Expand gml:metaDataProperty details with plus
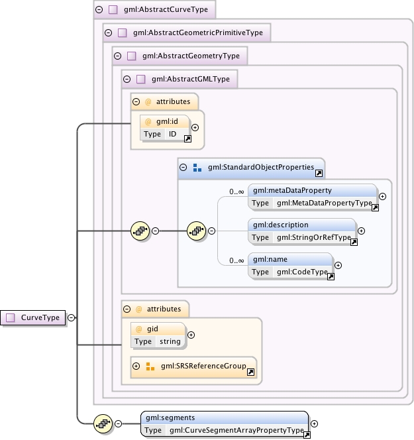Screen dimensions: 414x440 tap(383, 196)
